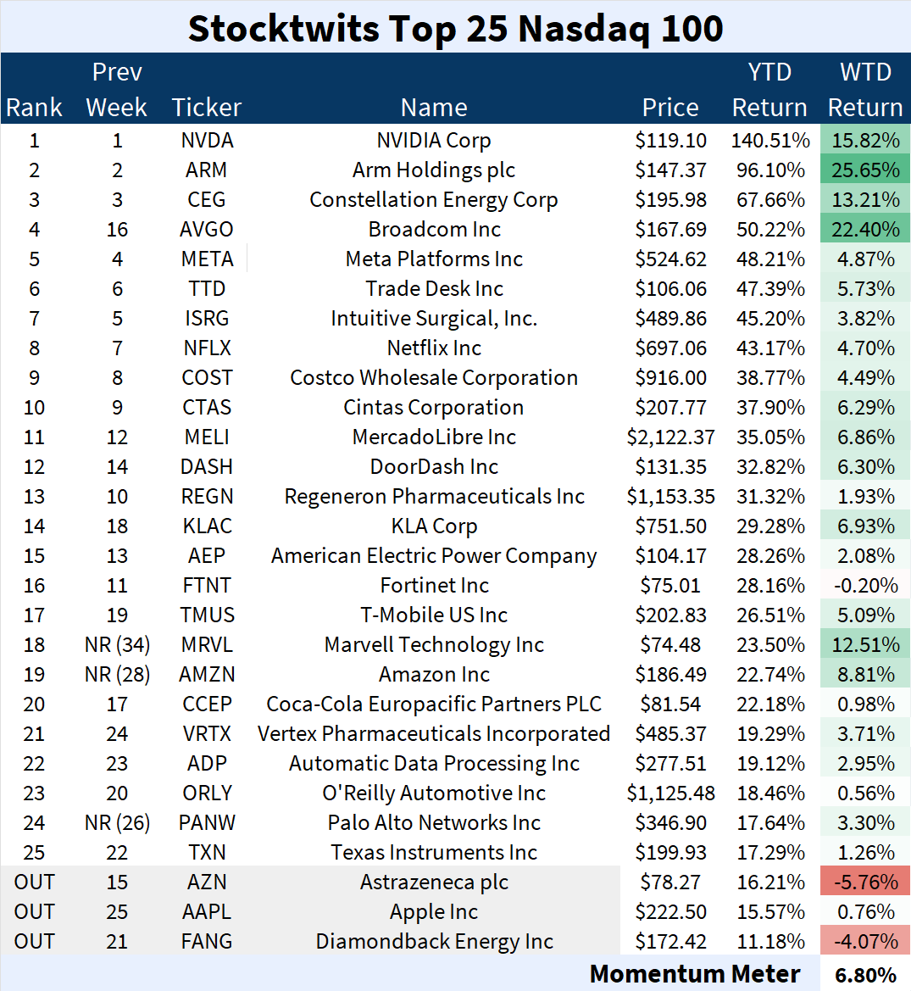
Task: Click the Momentum Meter label
Action: click(694, 975)
